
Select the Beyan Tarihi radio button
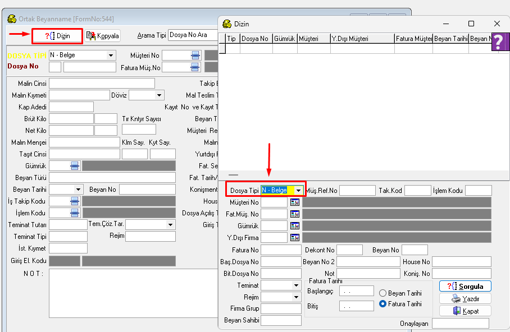(383, 293)
